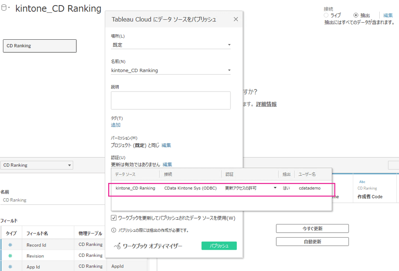Click the フィールド名 column header
Image resolution: width=399 pixels, height=271 pixels.
(37, 233)
